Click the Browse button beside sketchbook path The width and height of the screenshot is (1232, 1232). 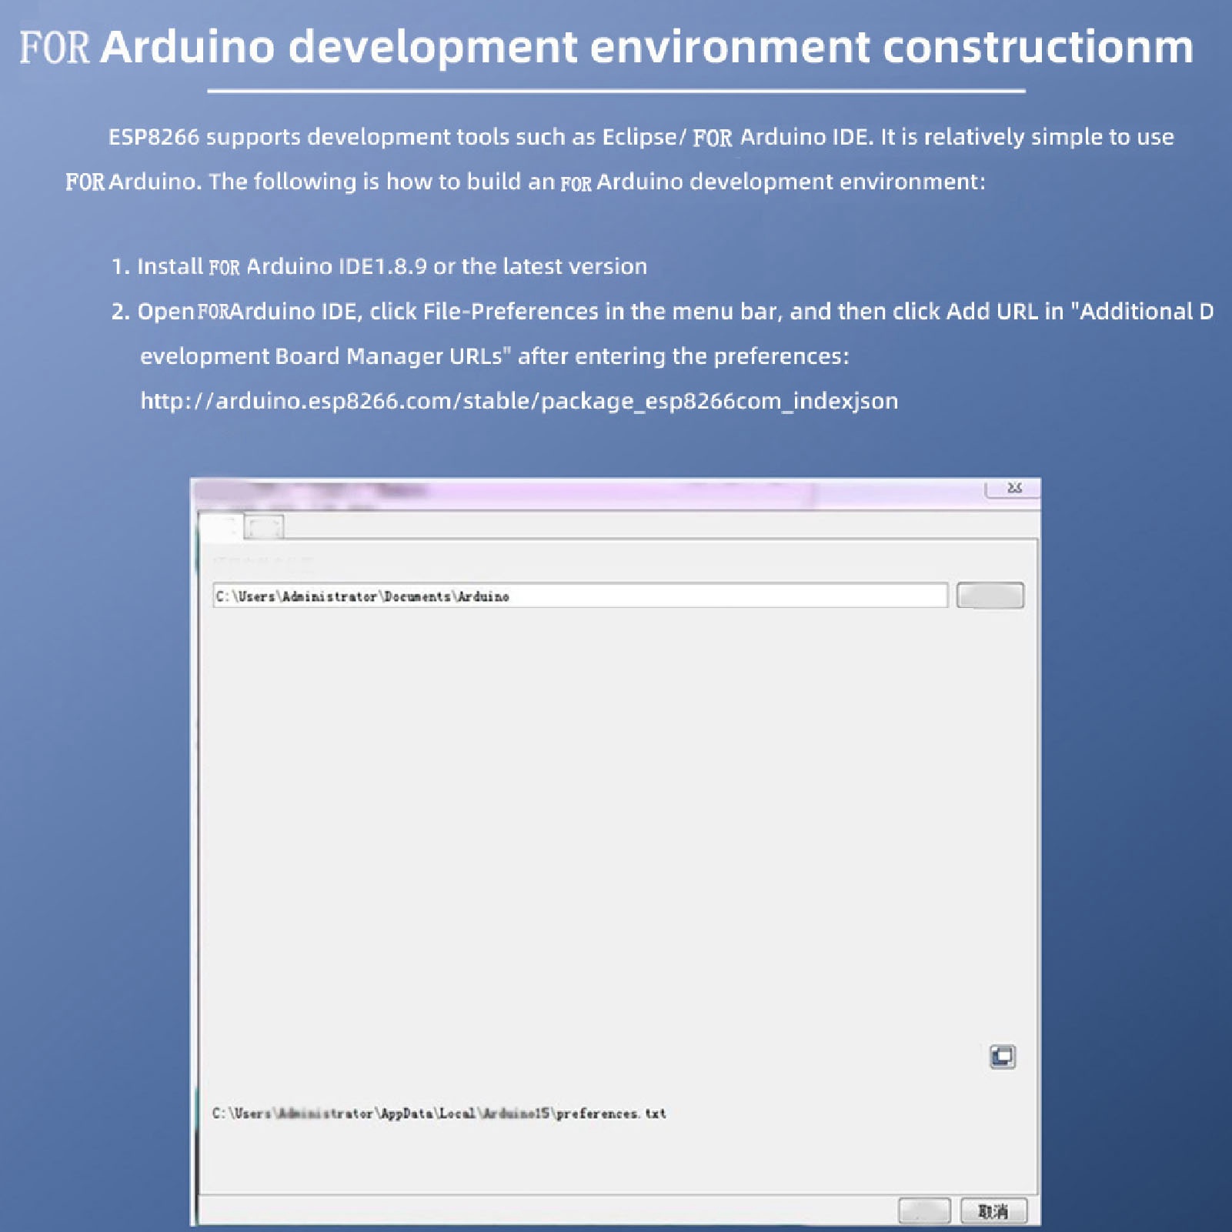tap(990, 596)
